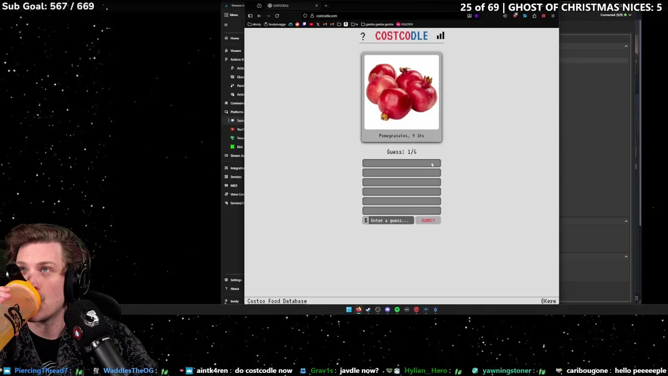Viewport: 668px width, 376px height.
Task: Click the booty account entry in Streamer.bot
Action: [232, 301]
